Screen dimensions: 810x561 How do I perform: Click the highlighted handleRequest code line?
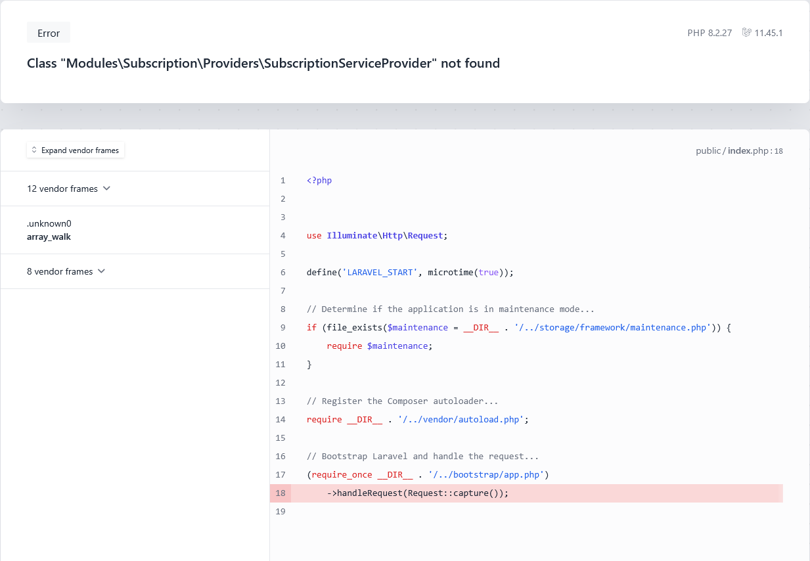[x=418, y=493]
